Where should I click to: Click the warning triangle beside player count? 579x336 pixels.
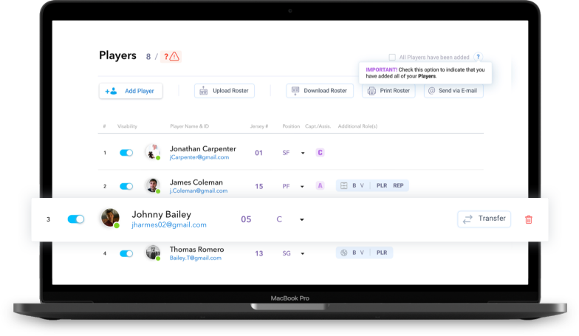pos(175,56)
